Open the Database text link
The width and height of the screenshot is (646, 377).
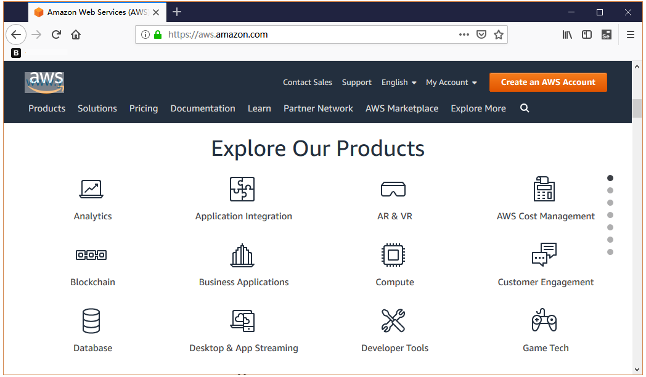coord(92,348)
